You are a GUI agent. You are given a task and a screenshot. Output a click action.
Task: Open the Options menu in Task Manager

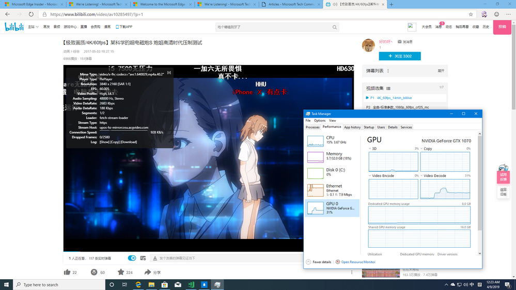(x=320, y=121)
